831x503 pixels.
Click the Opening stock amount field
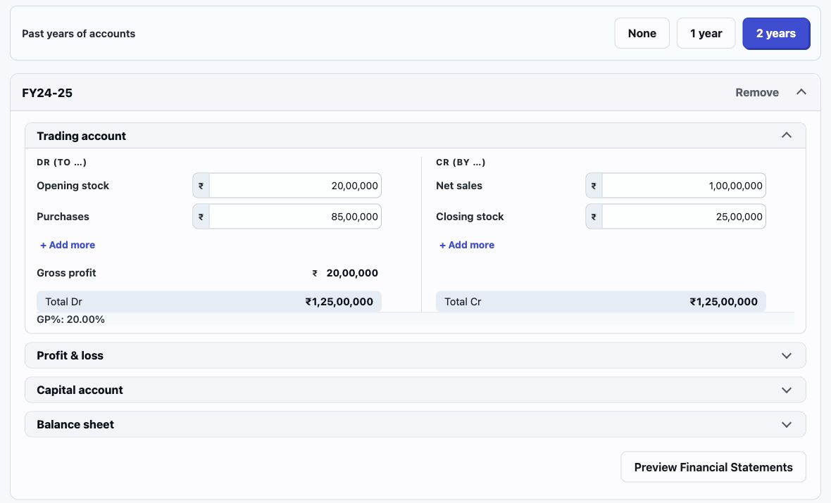pyautogui.click(x=295, y=186)
